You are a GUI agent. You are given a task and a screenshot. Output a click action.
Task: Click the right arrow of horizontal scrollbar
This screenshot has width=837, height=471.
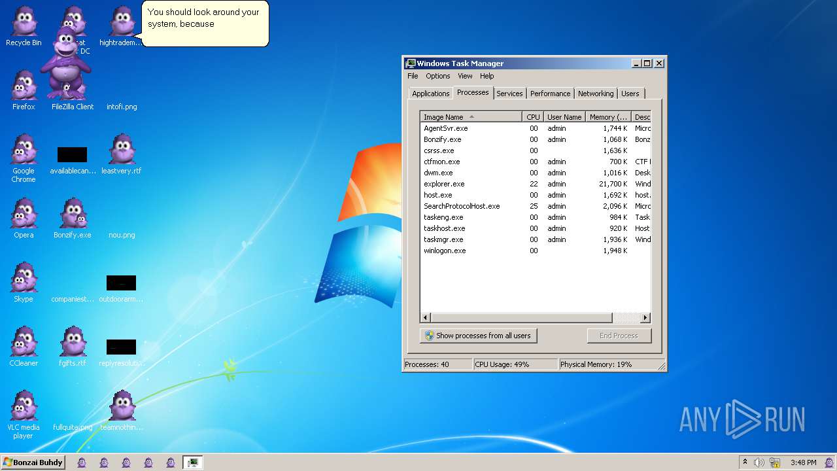click(645, 318)
